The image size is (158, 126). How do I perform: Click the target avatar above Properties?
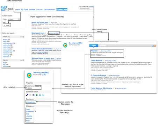(29, 75)
